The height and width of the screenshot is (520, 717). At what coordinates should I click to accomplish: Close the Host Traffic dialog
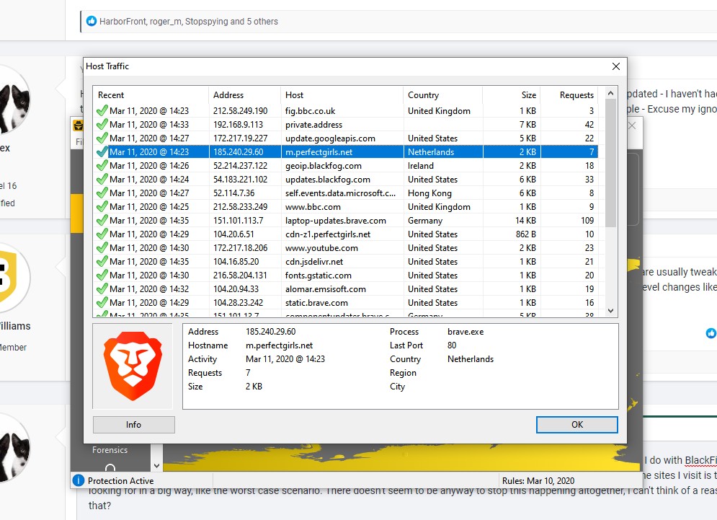pos(616,66)
